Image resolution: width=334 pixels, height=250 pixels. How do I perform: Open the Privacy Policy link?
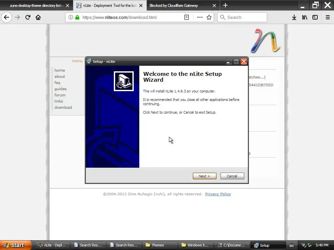[218, 194]
